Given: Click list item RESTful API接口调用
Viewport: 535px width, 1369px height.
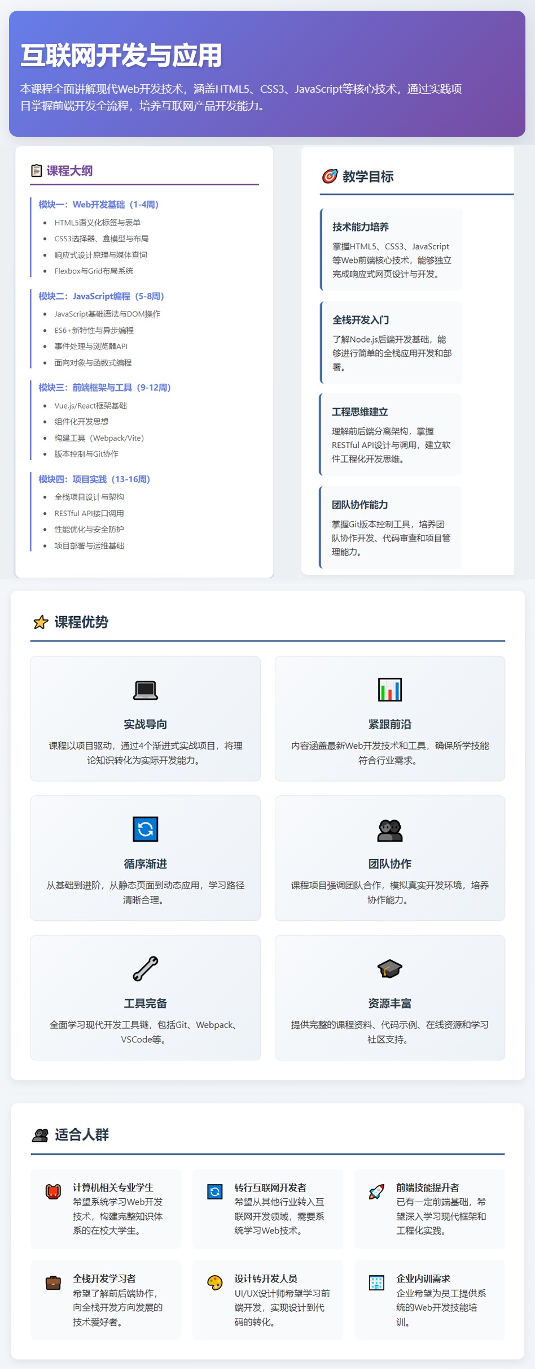Looking at the screenshot, I should point(89,513).
